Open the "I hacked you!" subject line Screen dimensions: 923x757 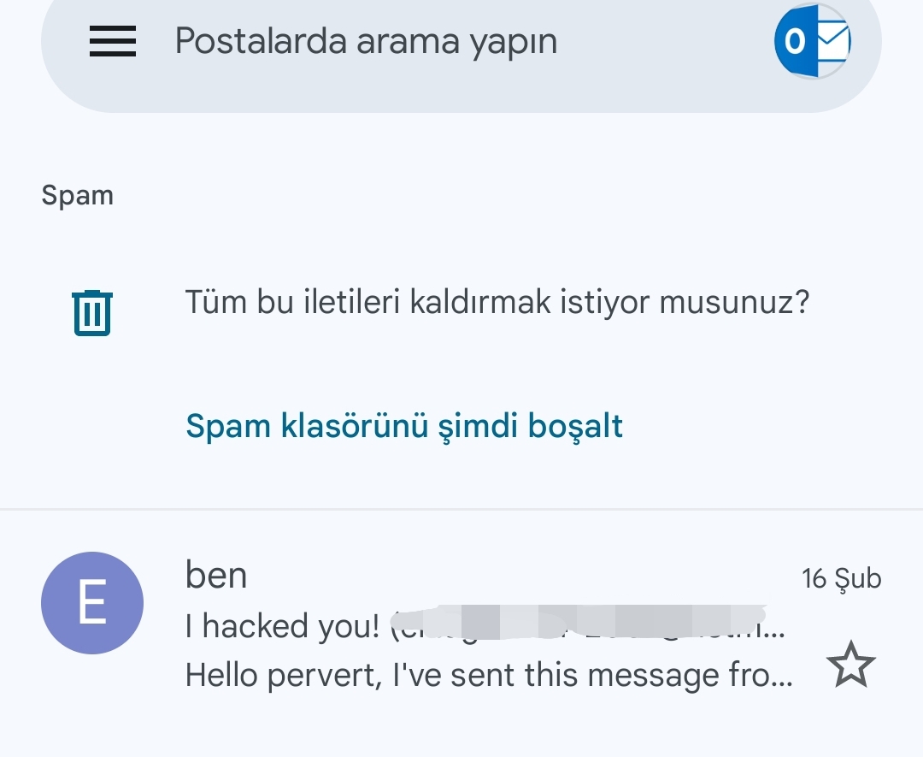click(x=282, y=626)
